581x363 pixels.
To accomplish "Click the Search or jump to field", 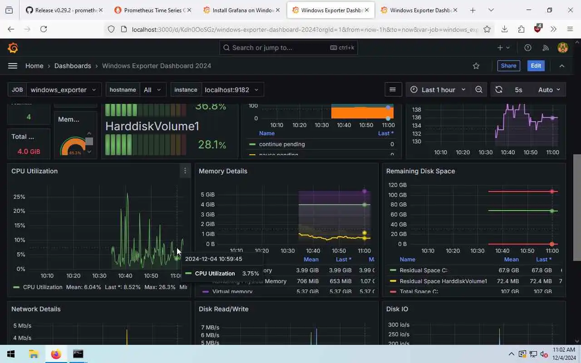I will (288, 48).
